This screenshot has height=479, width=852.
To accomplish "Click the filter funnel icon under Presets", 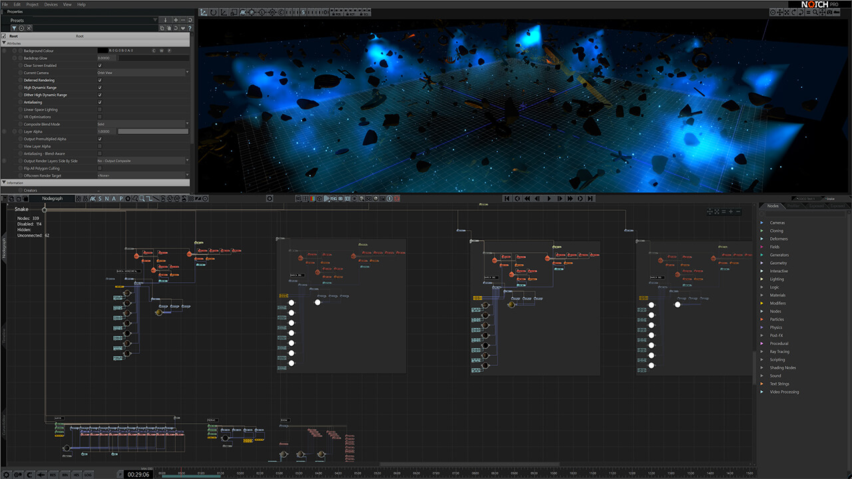I will pyautogui.click(x=14, y=28).
